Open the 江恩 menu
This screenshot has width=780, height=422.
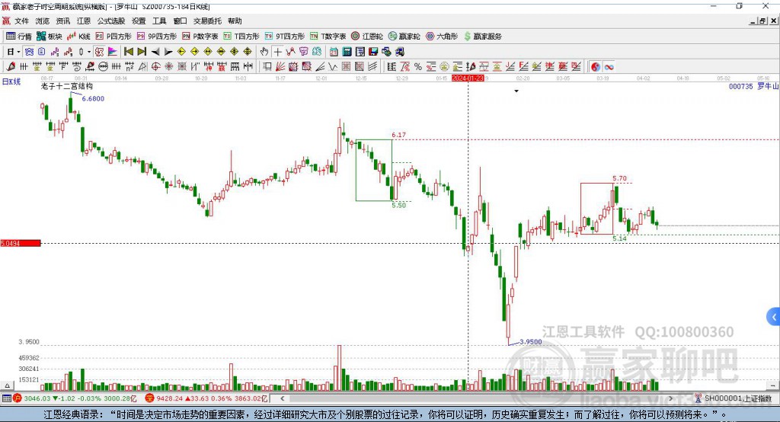[x=84, y=21]
